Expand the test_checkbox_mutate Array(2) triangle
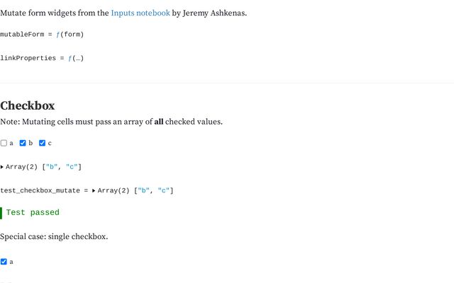This screenshot has height=283, width=454. coord(94,190)
